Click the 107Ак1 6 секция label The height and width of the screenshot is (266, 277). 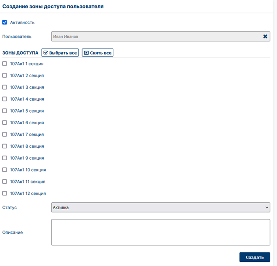[27, 123]
